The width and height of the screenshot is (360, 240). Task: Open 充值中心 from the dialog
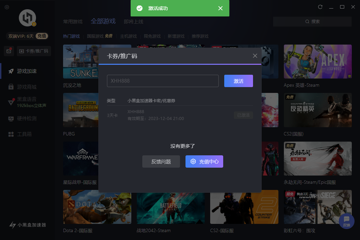click(x=204, y=161)
